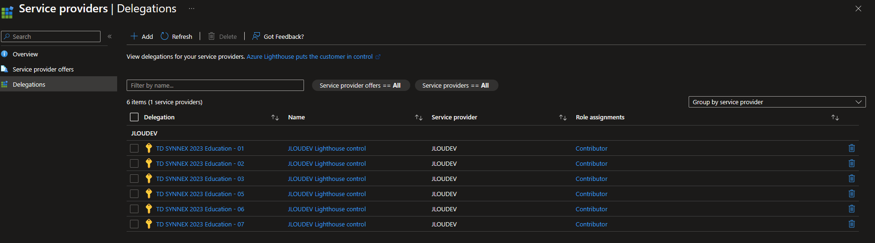Sort by the Service provider column arrows
The width and height of the screenshot is (875, 243).
[x=563, y=117]
